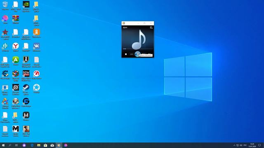Close the media player window
This screenshot has height=148, width=264.
[x=151, y=23]
